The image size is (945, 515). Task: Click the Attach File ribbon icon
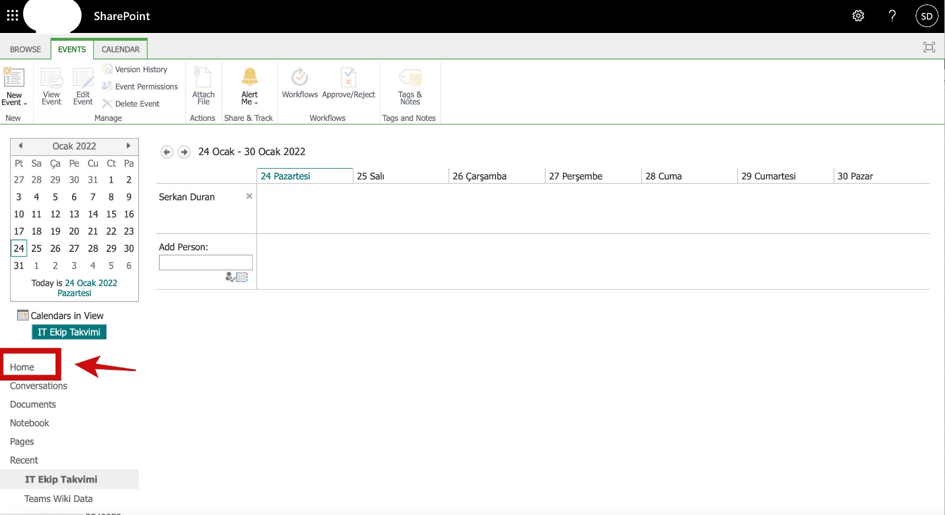click(203, 86)
